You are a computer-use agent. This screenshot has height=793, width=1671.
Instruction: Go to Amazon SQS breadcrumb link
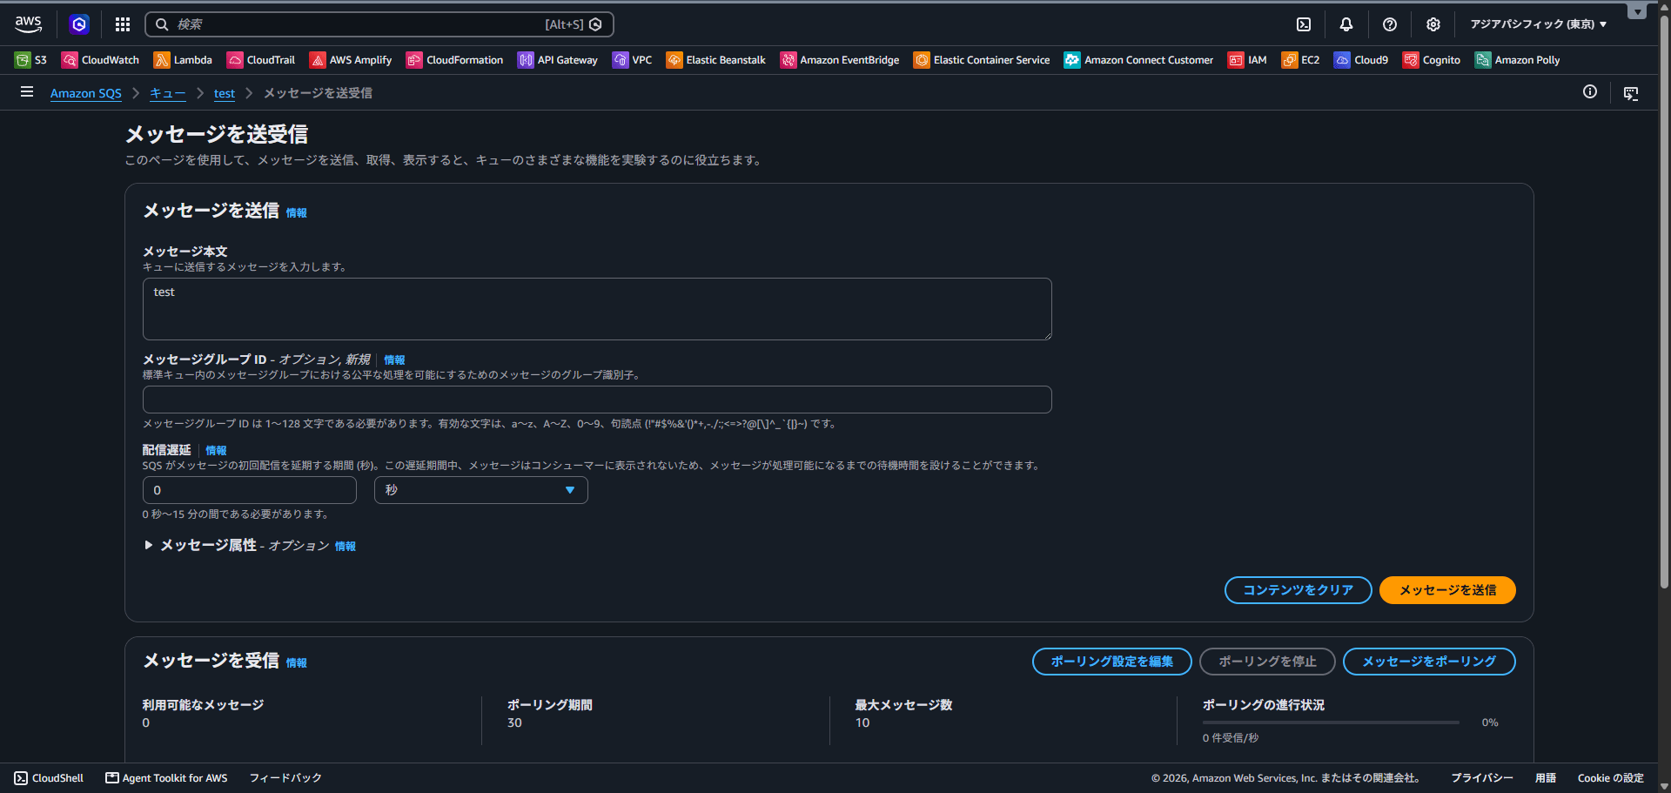[86, 93]
